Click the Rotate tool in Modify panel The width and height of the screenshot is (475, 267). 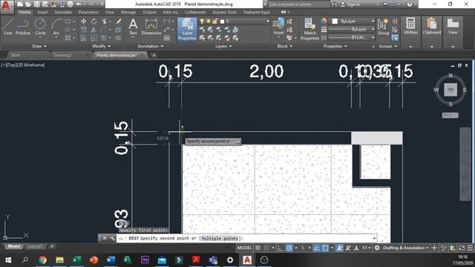[94, 22]
